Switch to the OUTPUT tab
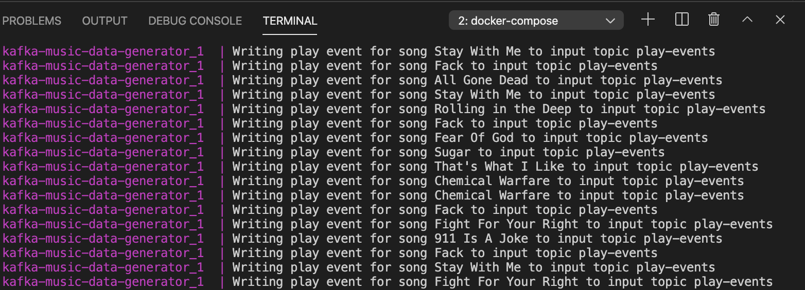The height and width of the screenshot is (290, 805). tap(104, 21)
